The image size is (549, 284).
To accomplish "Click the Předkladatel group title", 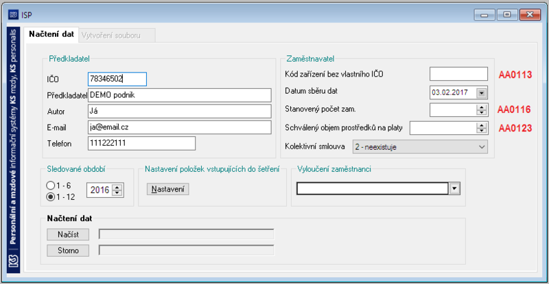I will pyautogui.click(x=69, y=59).
